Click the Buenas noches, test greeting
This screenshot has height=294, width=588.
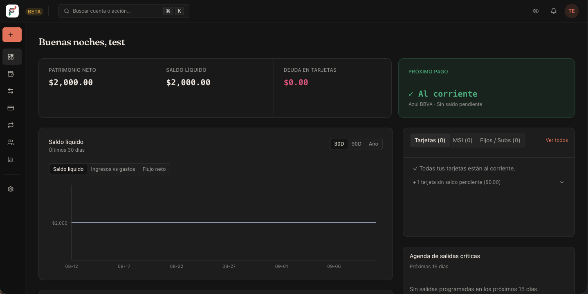pos(82,42)
